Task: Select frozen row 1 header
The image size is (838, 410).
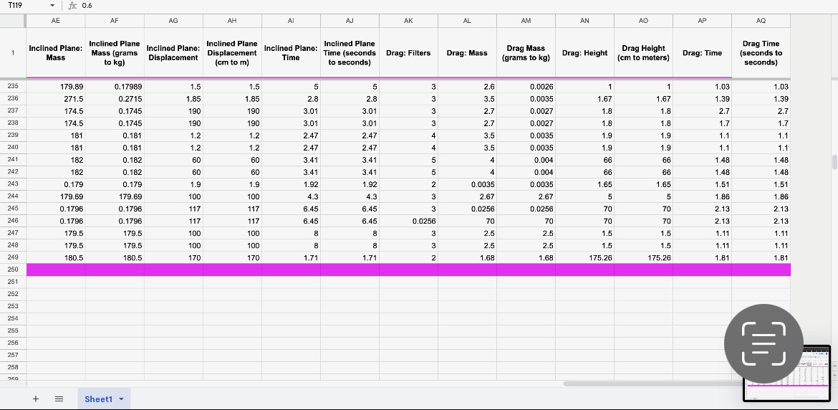Action: point(13,53)
